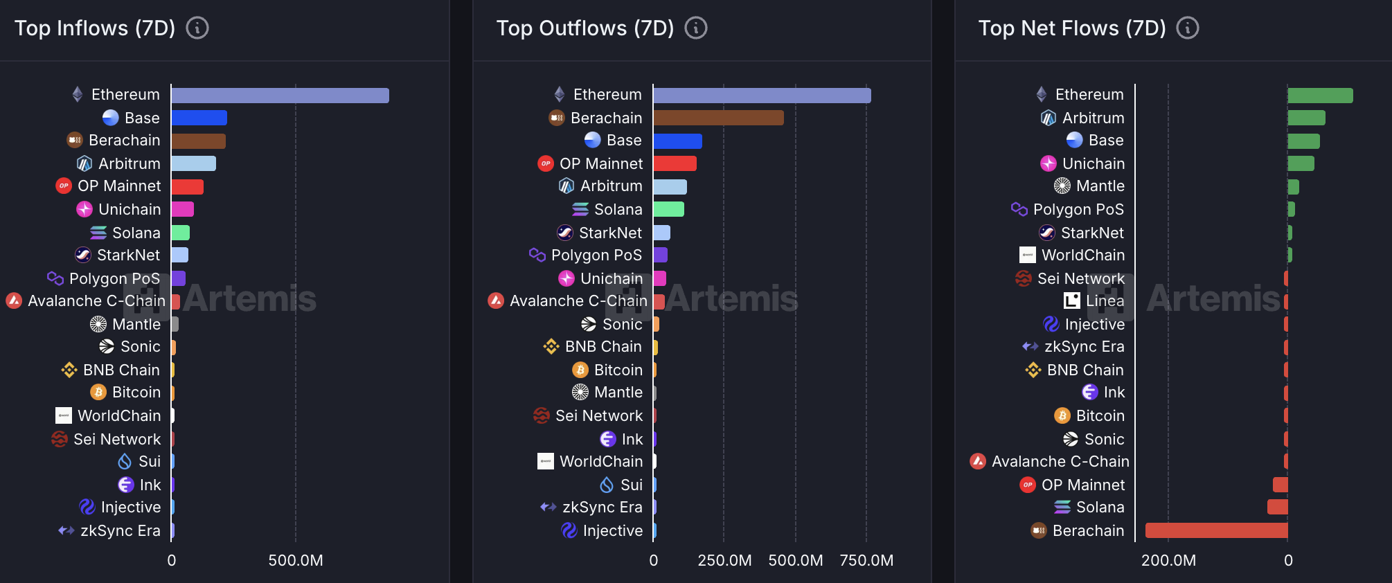Click the Injective icon in Top Outflows
The height and width of the screenshot is (583, 1392).
pos(569,530)
